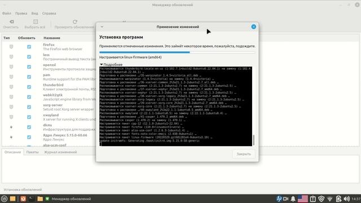Click the Refresh updates toolbar icon
Screen dimensions: 361x203
point(75,21)
